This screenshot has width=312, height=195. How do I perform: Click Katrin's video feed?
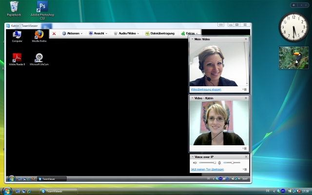click(x=219, y=123)
